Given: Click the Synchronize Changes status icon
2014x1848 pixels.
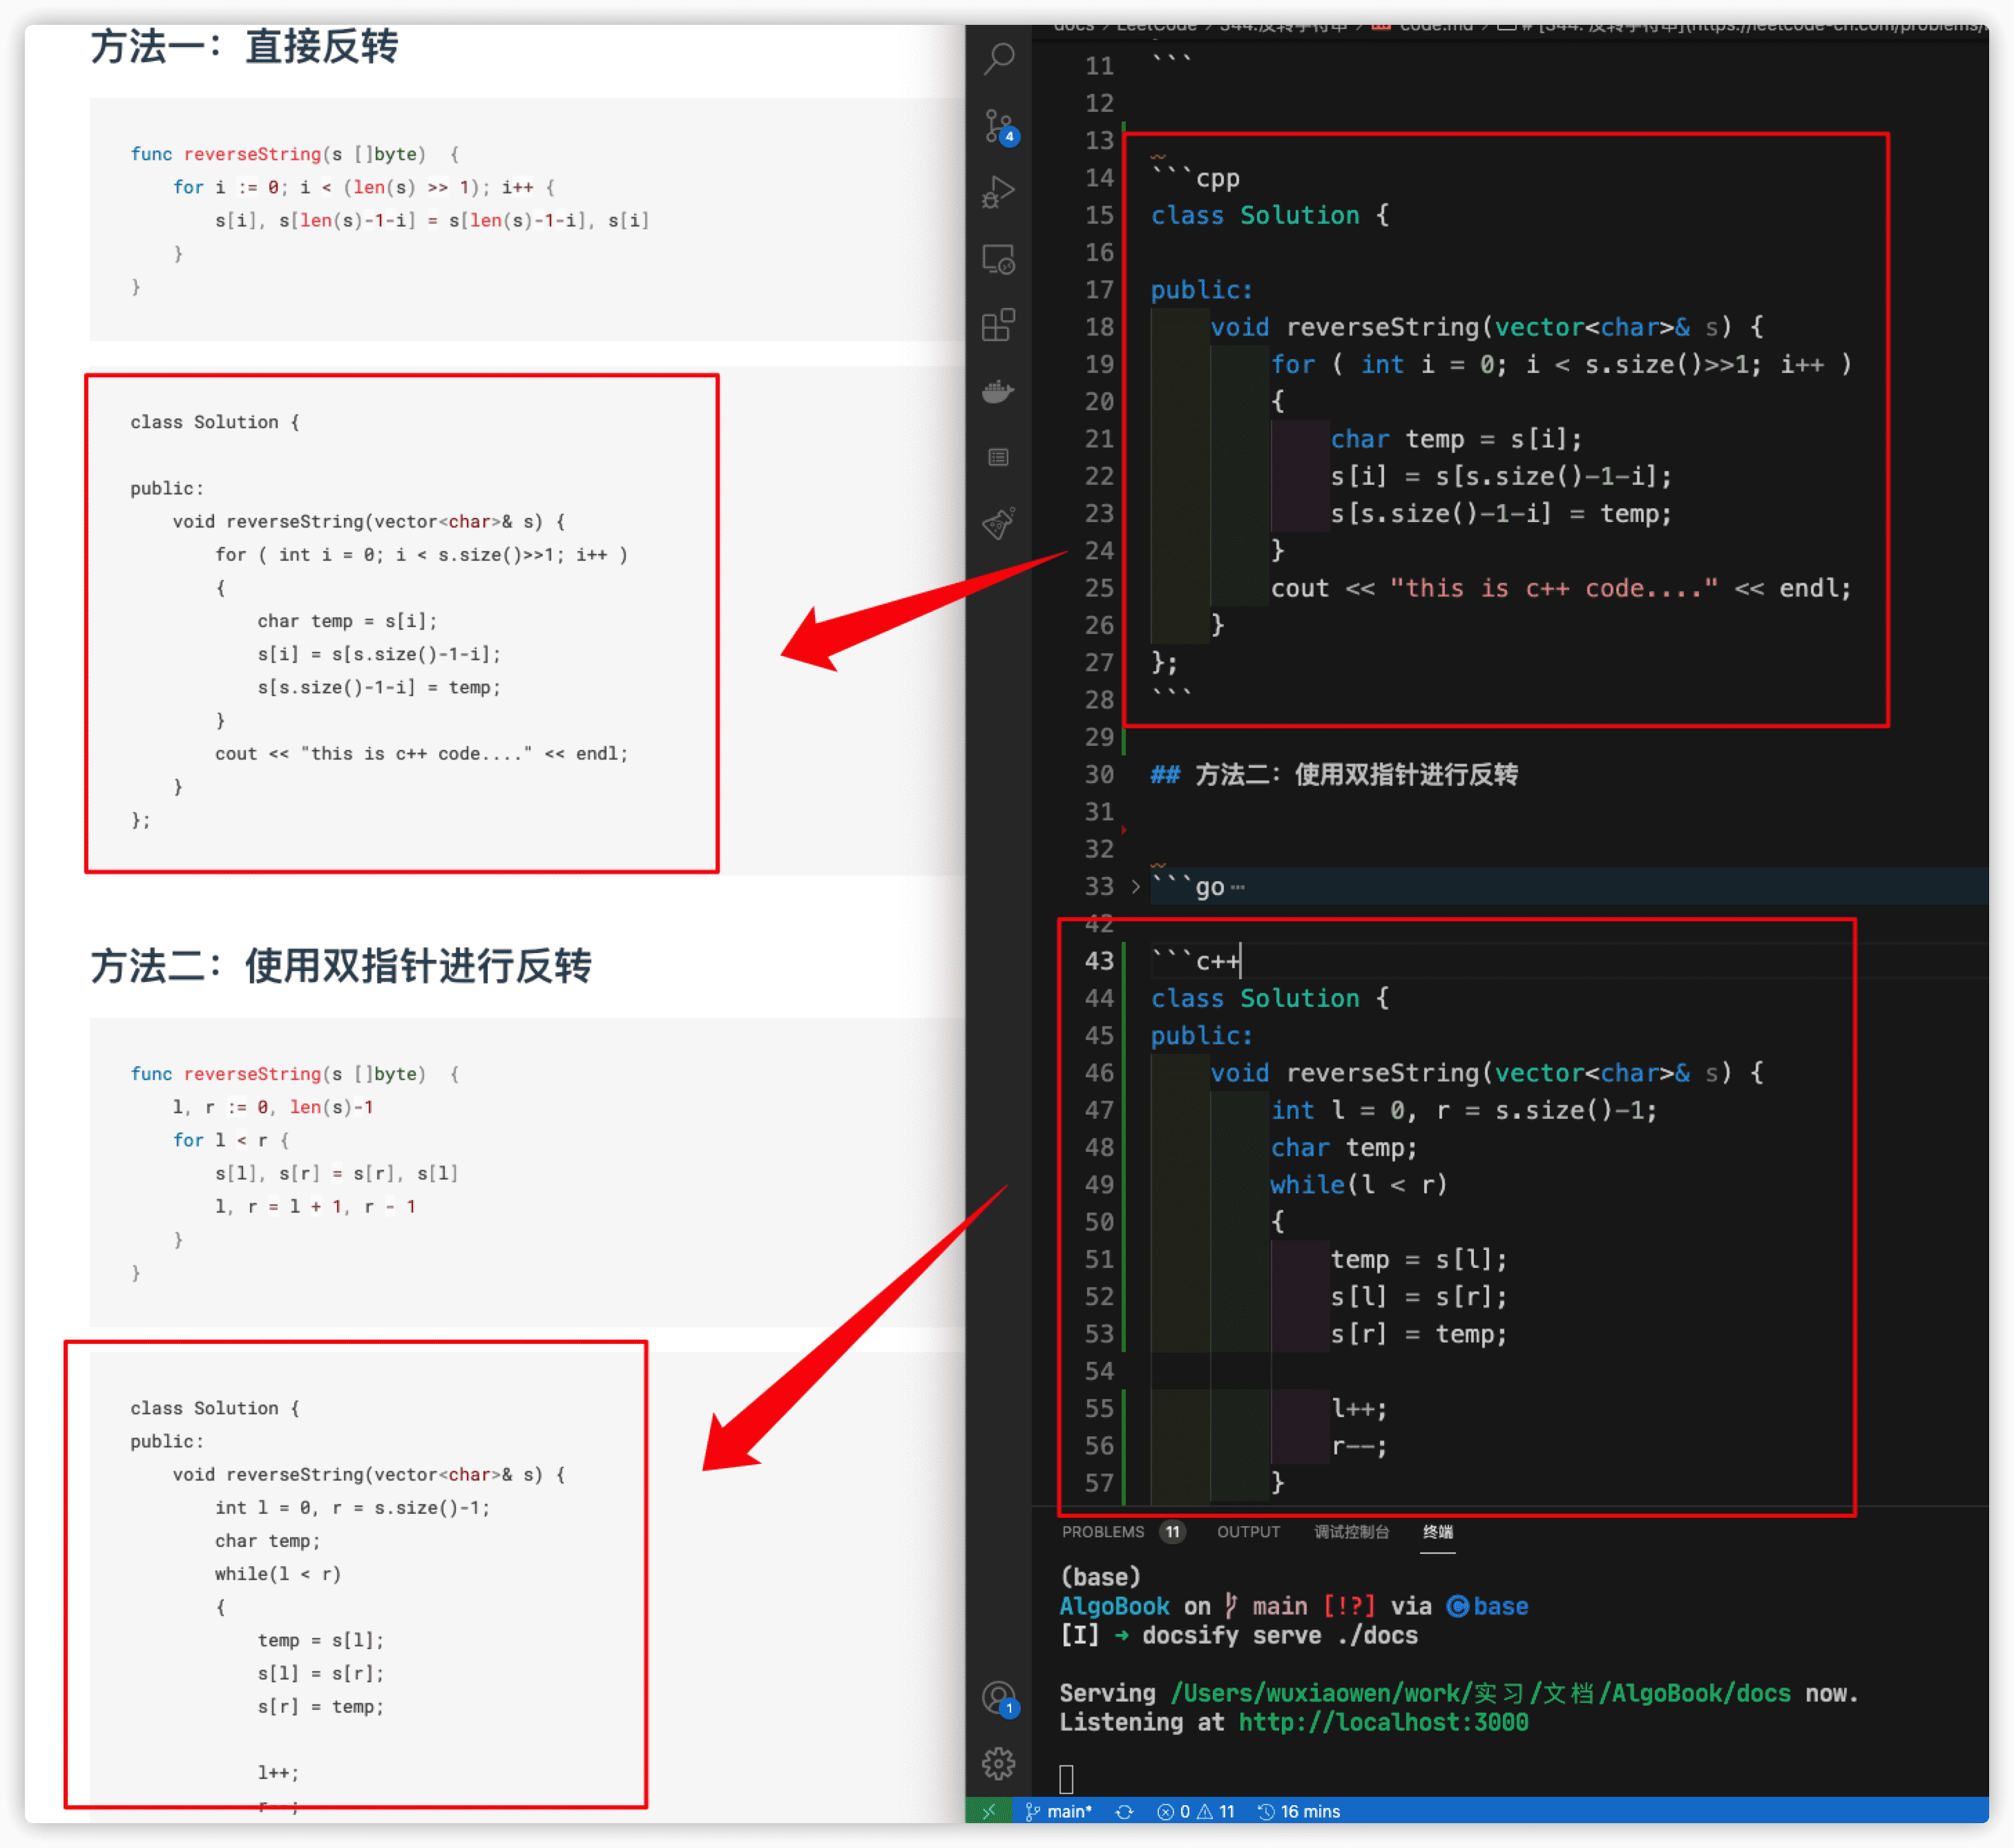Looking at the screenshot, I should click(x=1124, y=1812).
